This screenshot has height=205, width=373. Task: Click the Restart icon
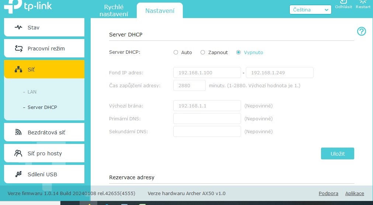[363, 2]
